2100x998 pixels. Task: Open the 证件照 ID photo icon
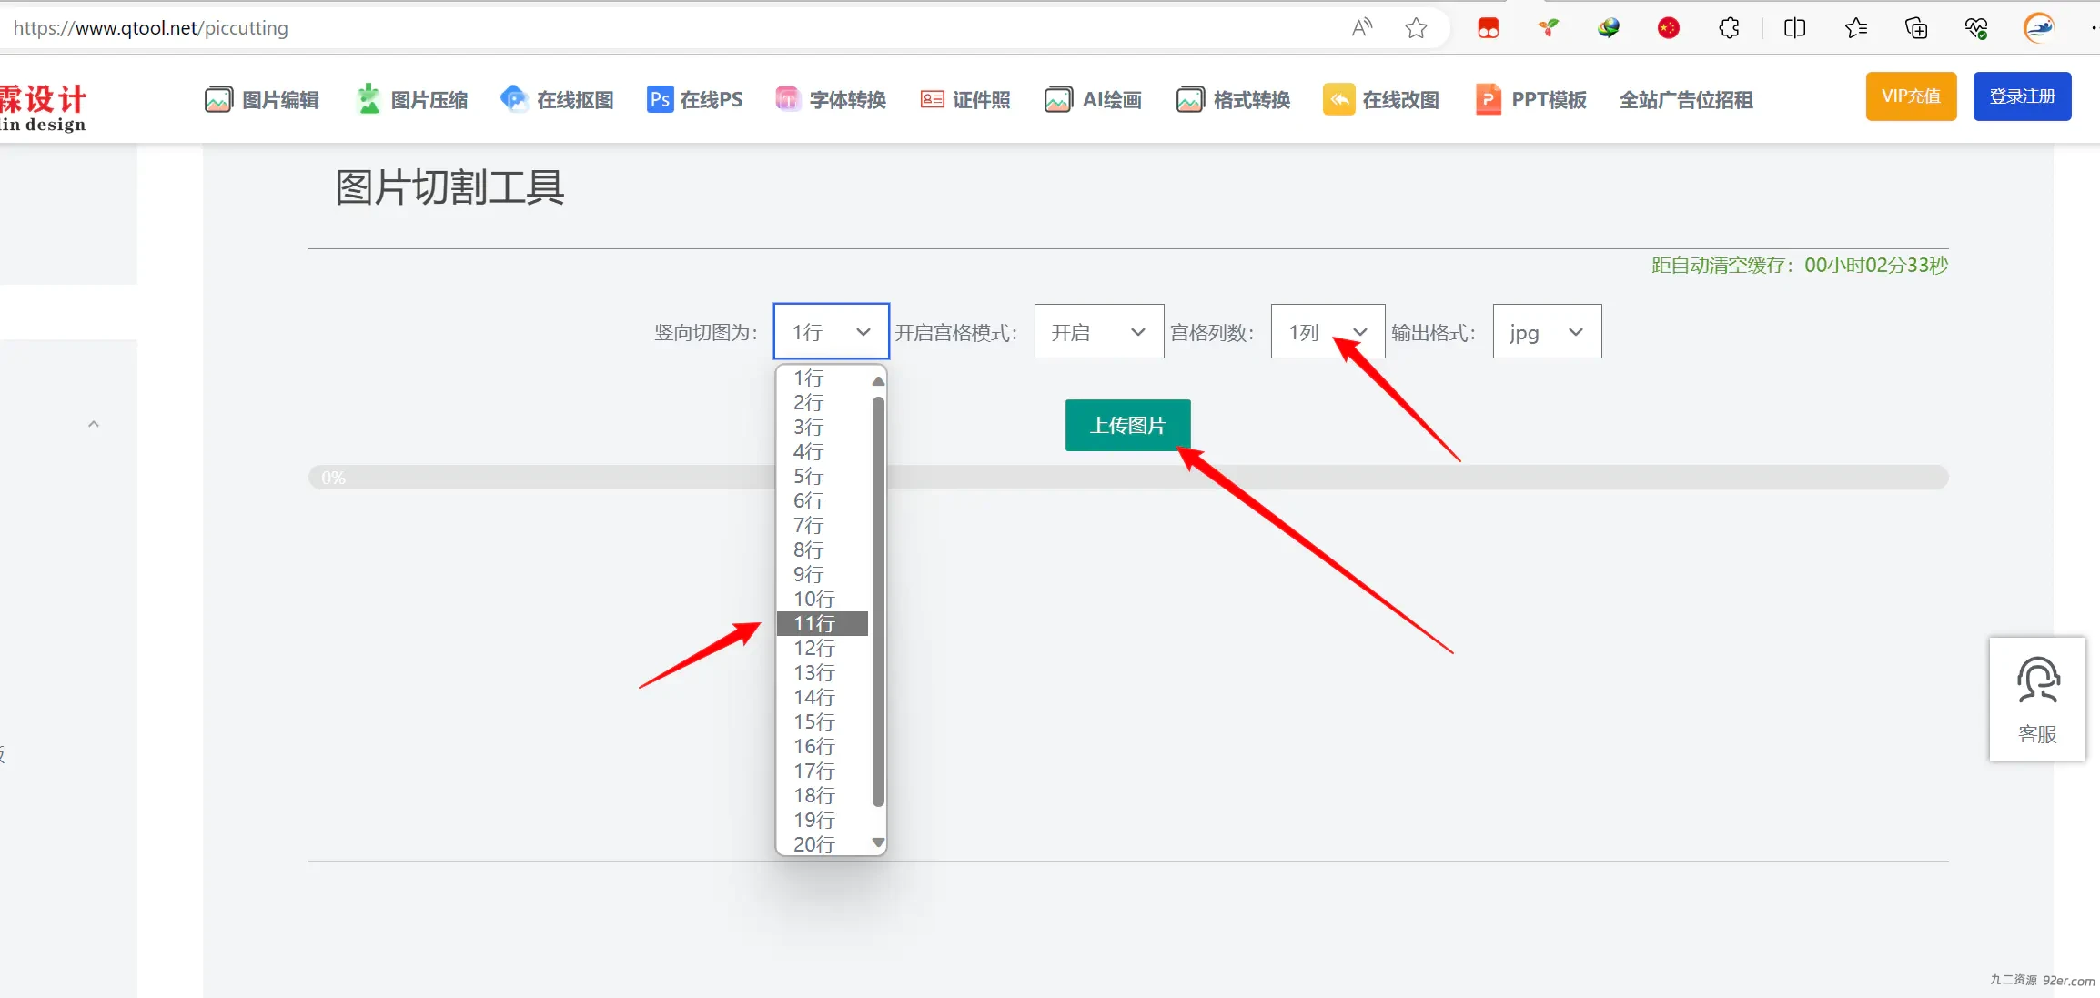[x=932, y=99]
